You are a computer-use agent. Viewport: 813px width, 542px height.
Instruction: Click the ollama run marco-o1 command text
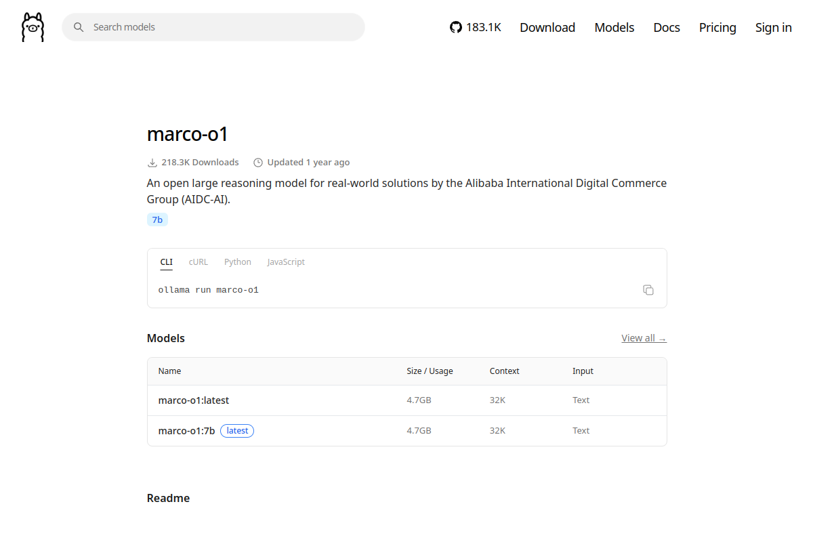[x=209, y=290]
